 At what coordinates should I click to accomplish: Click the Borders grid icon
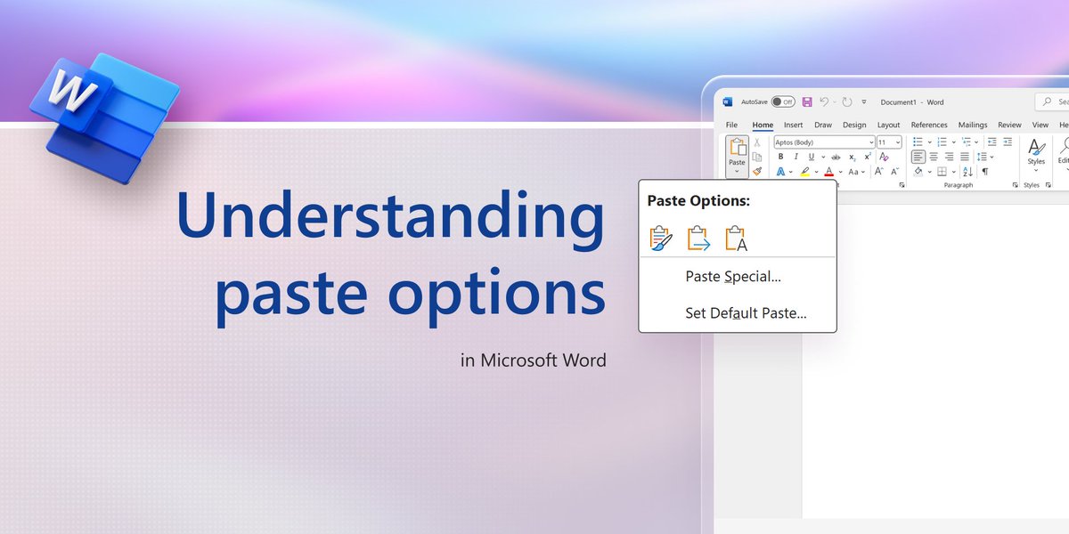[942, 172]
